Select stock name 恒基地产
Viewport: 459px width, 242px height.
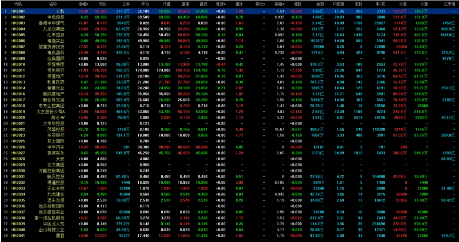(56, 76)
